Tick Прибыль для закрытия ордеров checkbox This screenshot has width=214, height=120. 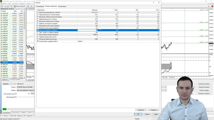(x=38, y=24)
